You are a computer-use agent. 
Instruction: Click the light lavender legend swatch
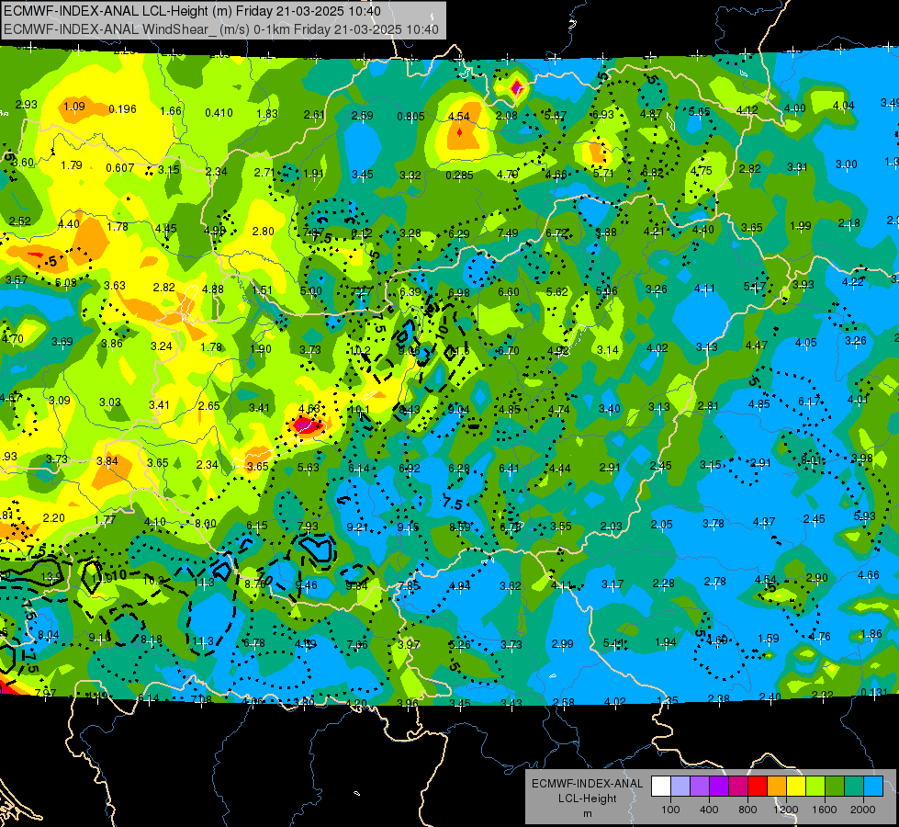[680, 786]
